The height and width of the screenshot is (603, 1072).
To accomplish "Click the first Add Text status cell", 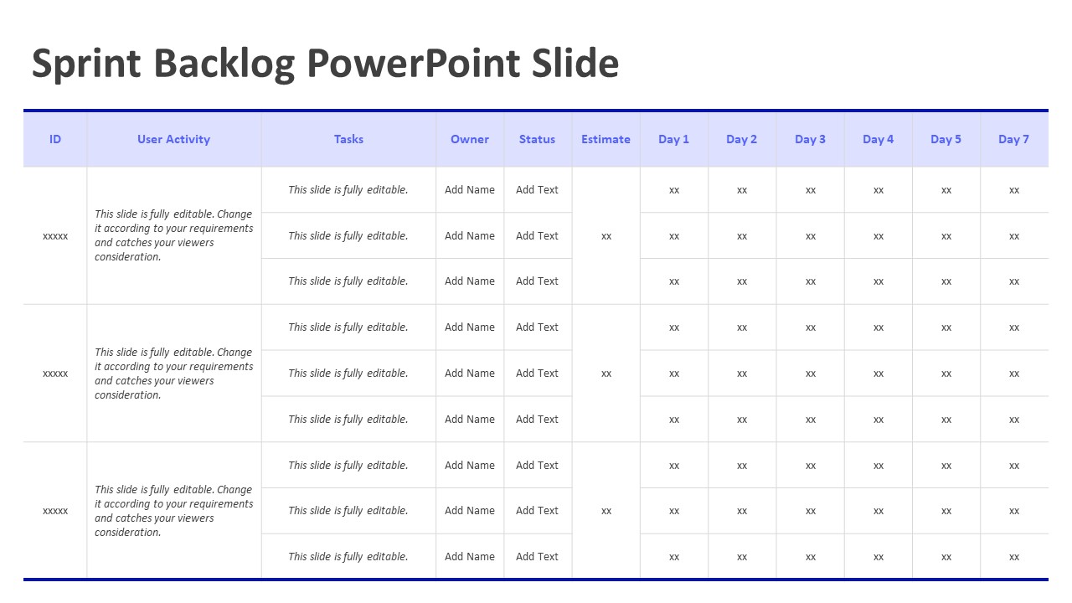I will click(x=537, y=190).
